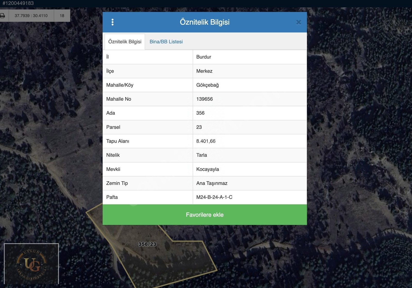Click the Tarla value in the Nitelik row
The height and width of the screenshot is (288, 412).
pos(202,155)
